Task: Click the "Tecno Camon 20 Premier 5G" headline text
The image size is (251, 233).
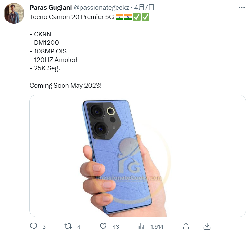Action: [x=71, y=17]
